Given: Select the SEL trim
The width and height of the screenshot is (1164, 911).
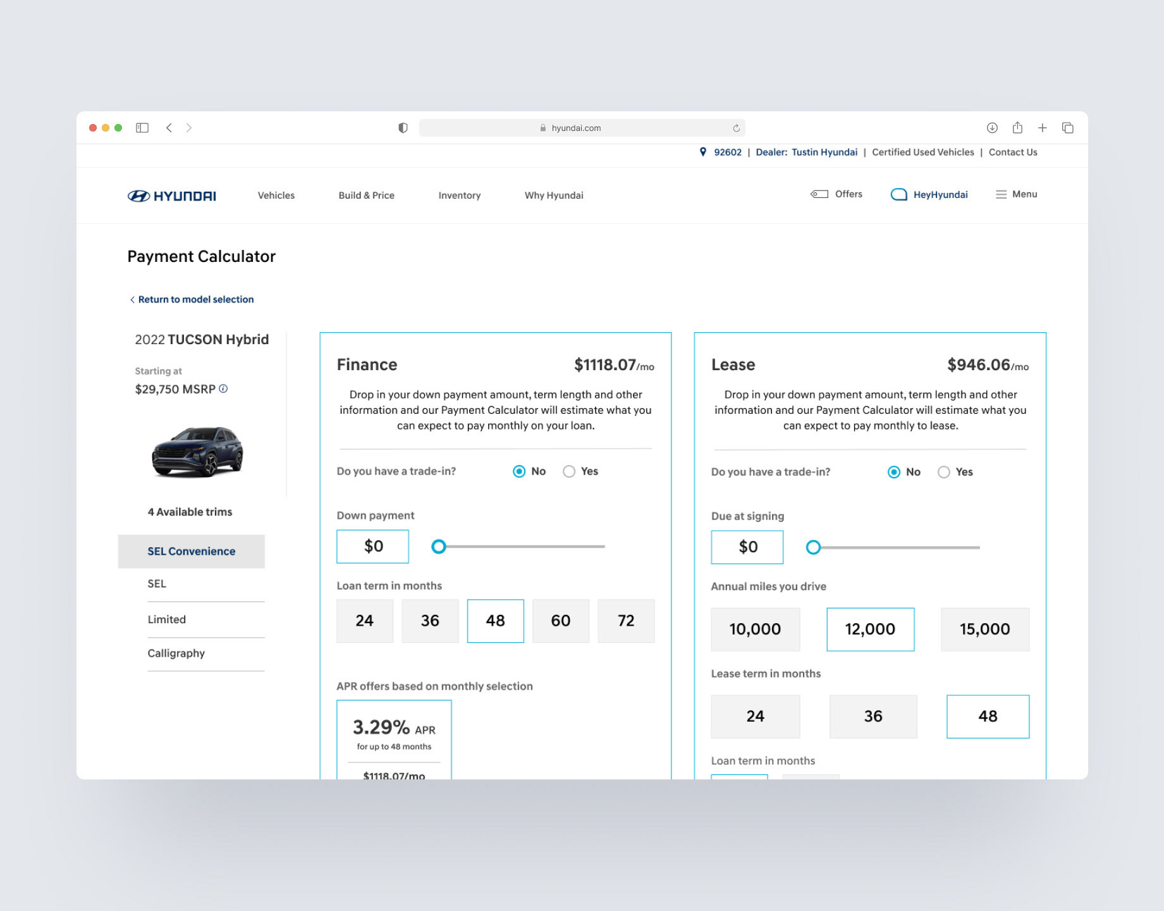Looking at the screenshot, I should [x=157, y=584].
